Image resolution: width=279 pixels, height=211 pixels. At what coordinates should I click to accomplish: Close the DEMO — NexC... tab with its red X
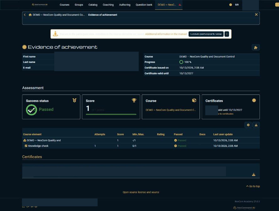point(180,5)
